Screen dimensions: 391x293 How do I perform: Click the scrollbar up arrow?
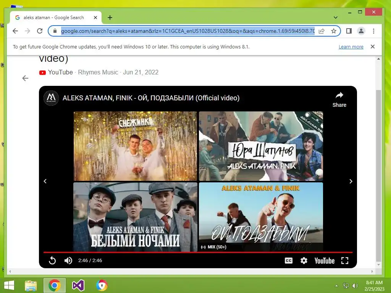tap(378, 59)
